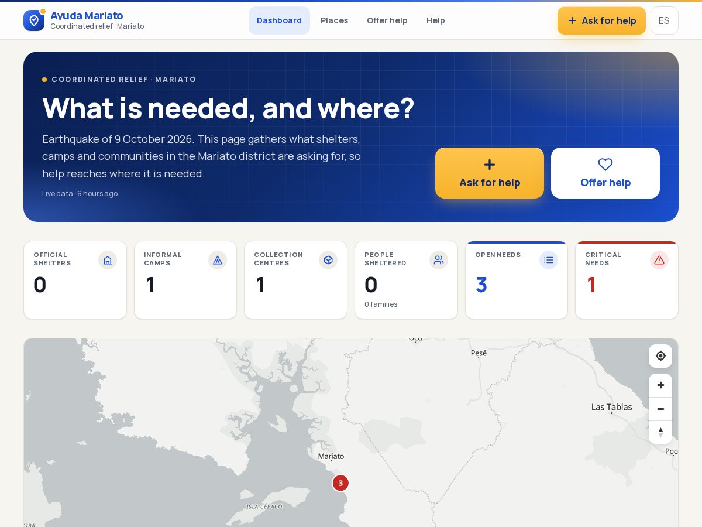The image size is (702, 527).
Task: Click the Open Needs list icon
Action: [549, 260]
